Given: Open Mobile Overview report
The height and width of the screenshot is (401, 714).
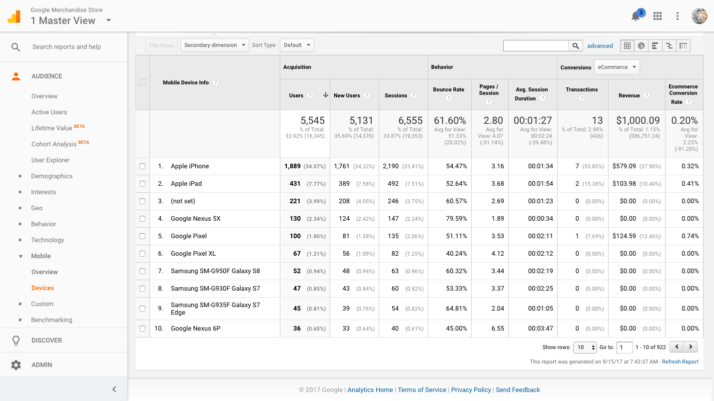Looking at the screenshot, I should [44, 272].
